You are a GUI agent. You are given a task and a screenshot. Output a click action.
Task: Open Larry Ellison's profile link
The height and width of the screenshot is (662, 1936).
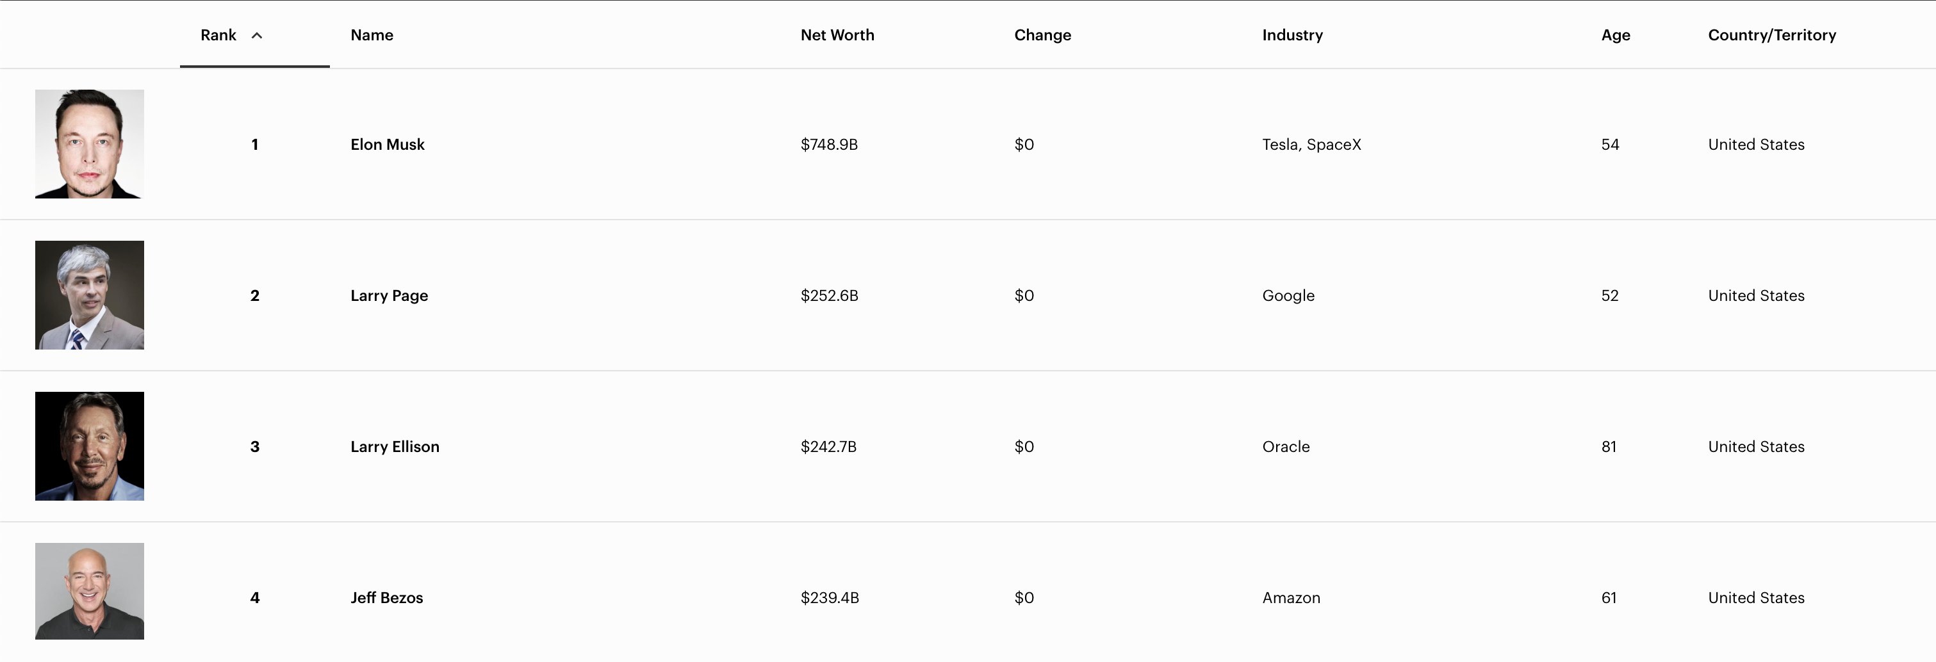(x=395, y=446)
